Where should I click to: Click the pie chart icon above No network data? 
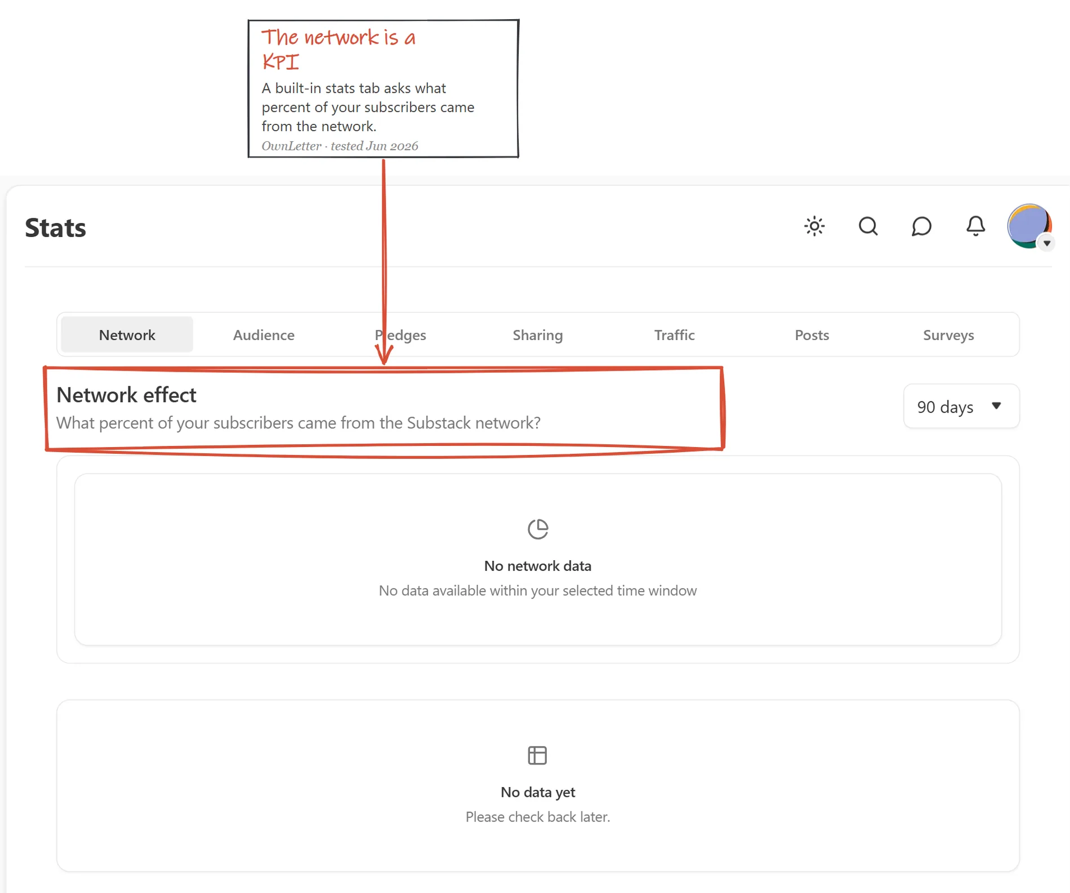click(x=538, y=529)
